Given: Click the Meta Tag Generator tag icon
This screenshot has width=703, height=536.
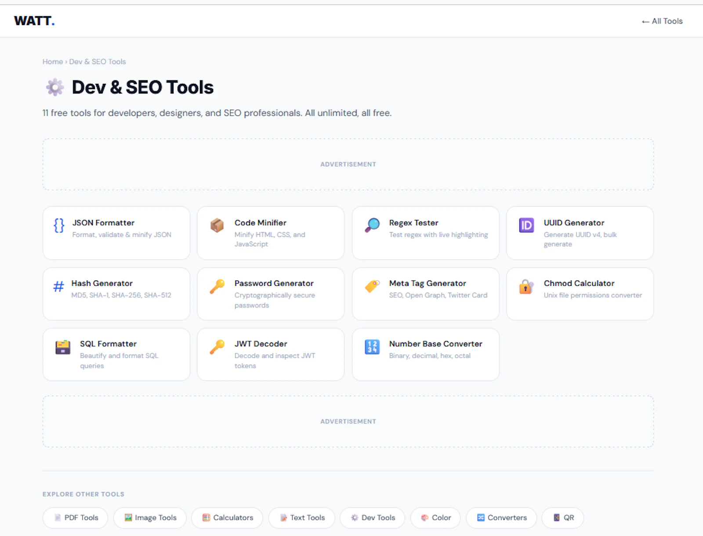Looking at the screenshot, I should coord(372,286).
